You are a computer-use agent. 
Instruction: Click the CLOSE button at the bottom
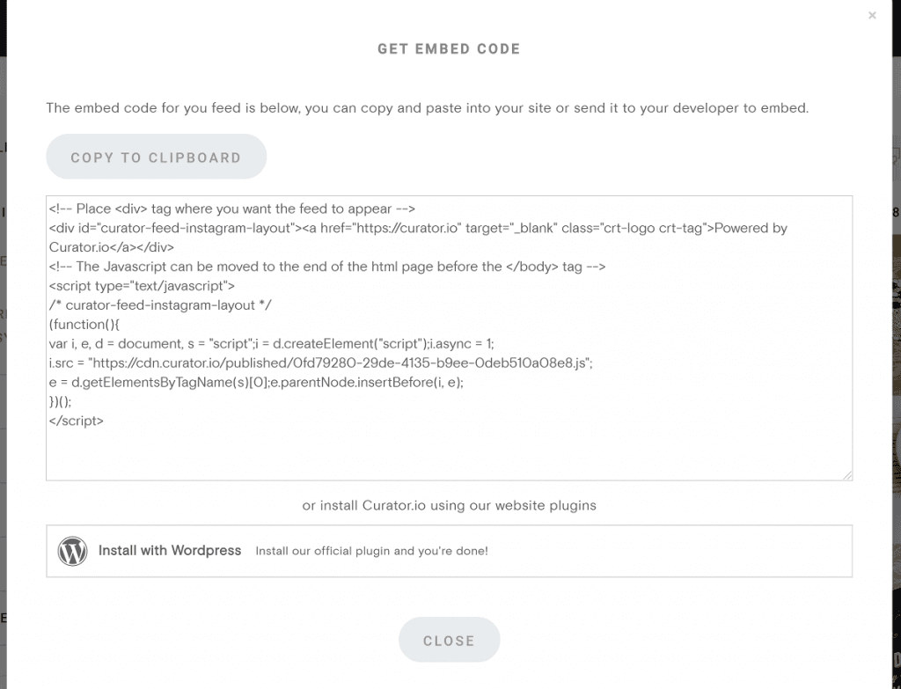click(x=449, y=640)
